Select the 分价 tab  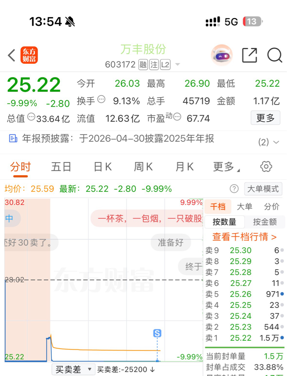pos(272,206)
